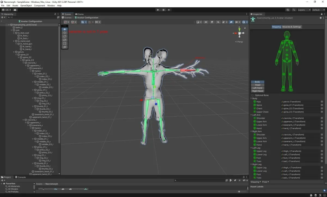Viewport: 327px width, 197px height.
Task: Lock the Hierarchy panel
Action: 55,14
